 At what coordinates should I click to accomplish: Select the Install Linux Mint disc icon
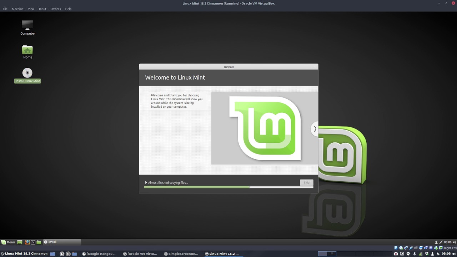pos(27,75)
